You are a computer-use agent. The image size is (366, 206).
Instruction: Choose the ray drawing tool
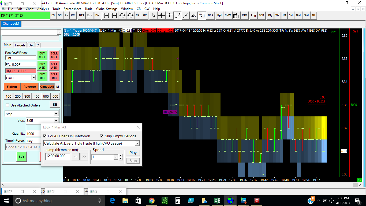click(x=185, y=16)
